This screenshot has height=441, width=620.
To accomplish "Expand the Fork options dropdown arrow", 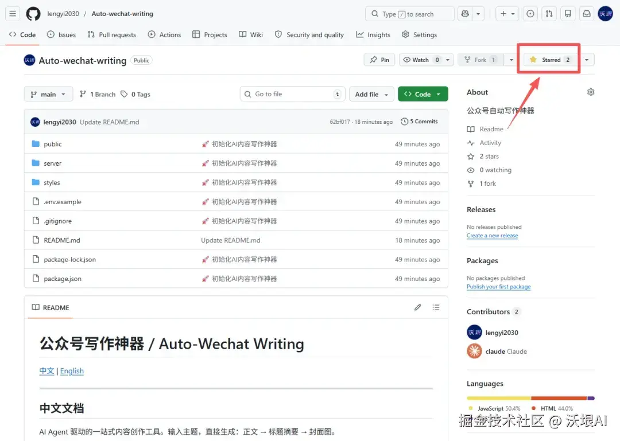I will click(511, 60).
